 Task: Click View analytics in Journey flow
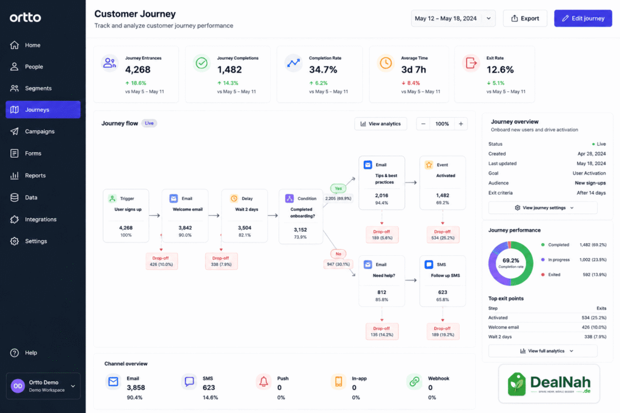[x=380, y=123]
